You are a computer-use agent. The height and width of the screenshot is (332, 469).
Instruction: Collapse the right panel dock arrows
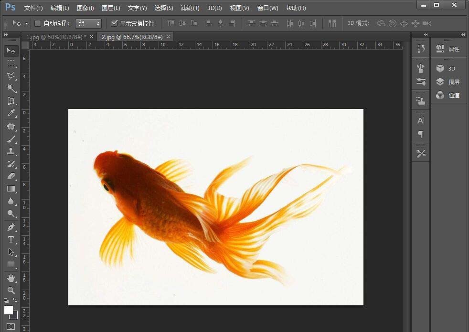[x=462, y=34]
